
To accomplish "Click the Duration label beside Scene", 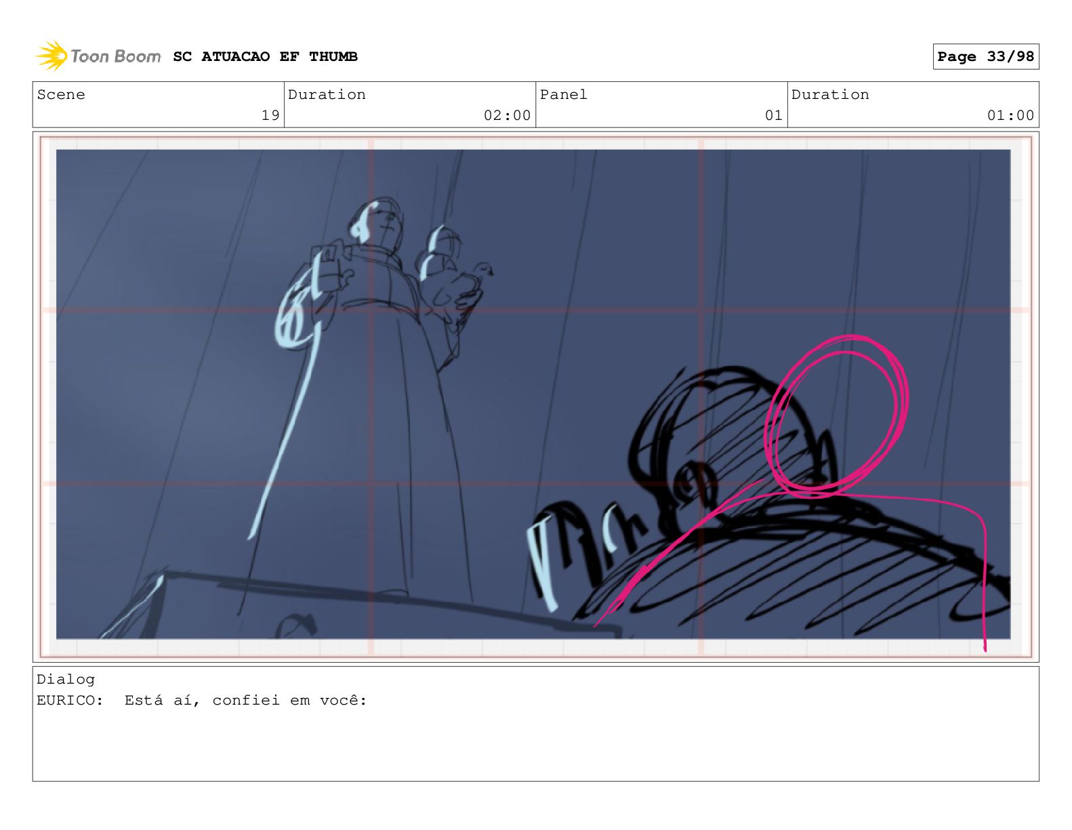I will point(327,95).
